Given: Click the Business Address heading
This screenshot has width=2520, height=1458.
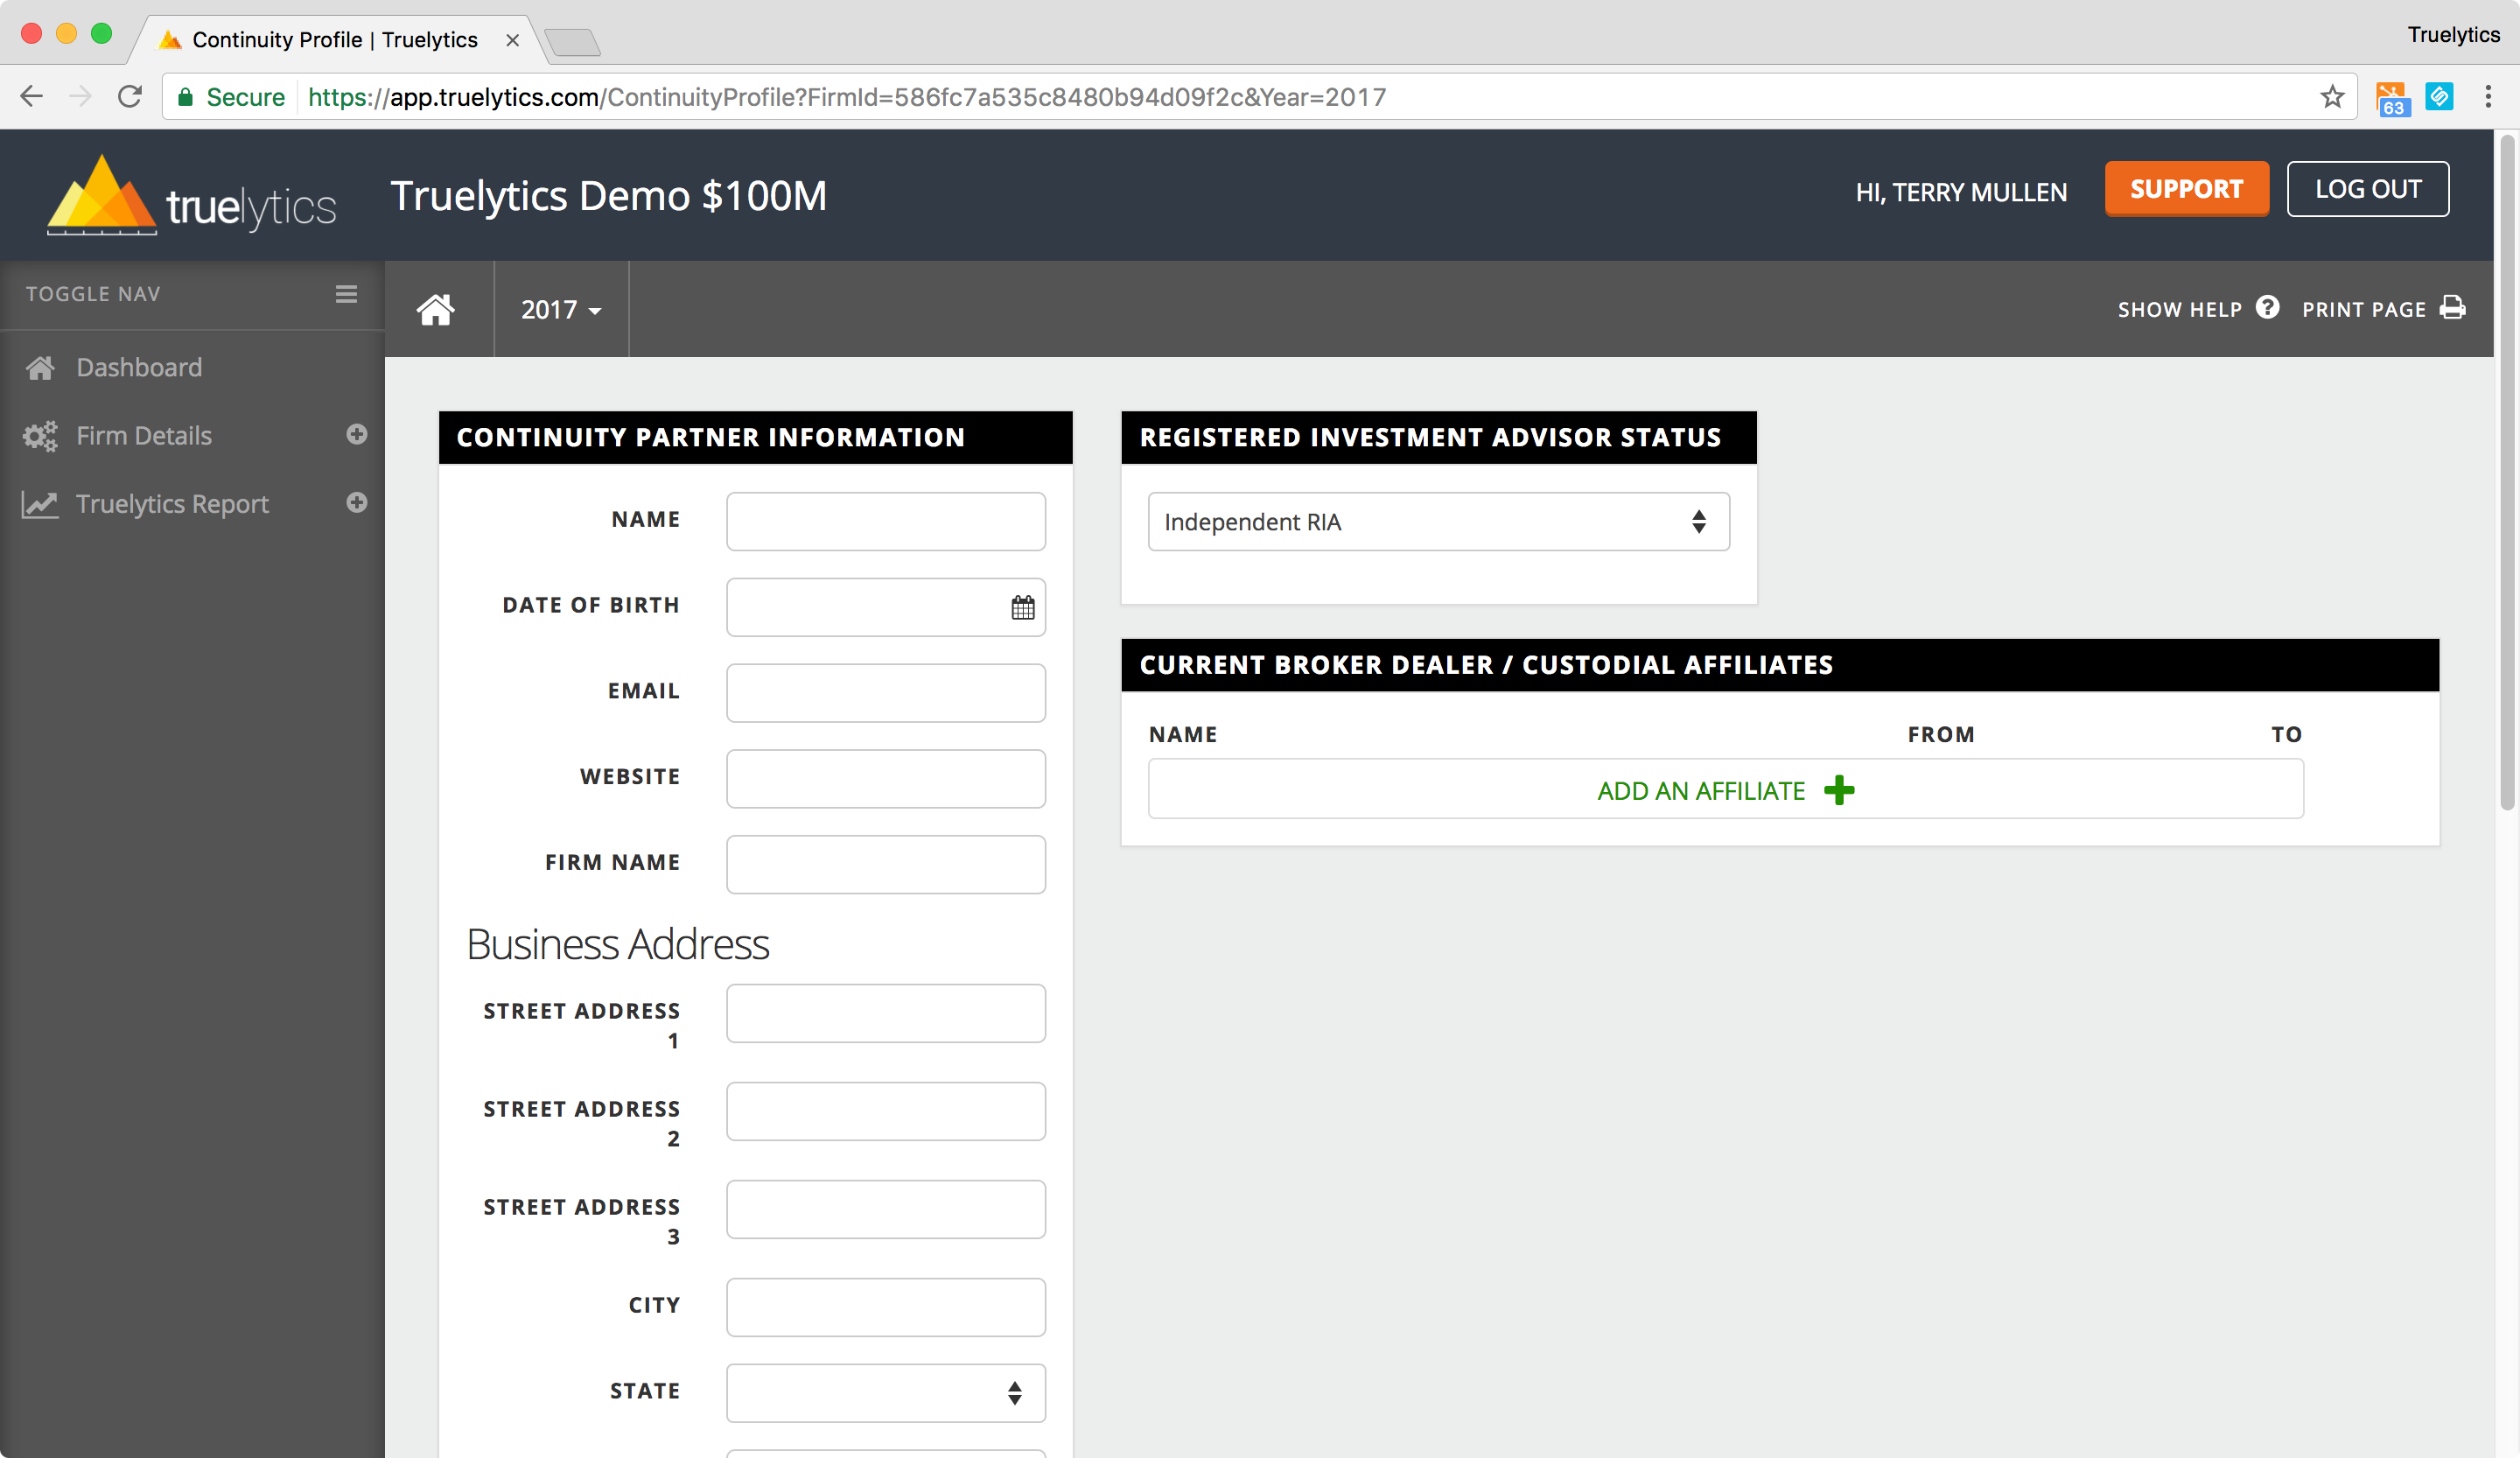Looking at the screenshot, I should pyautogui.click(x=618, y=943).
